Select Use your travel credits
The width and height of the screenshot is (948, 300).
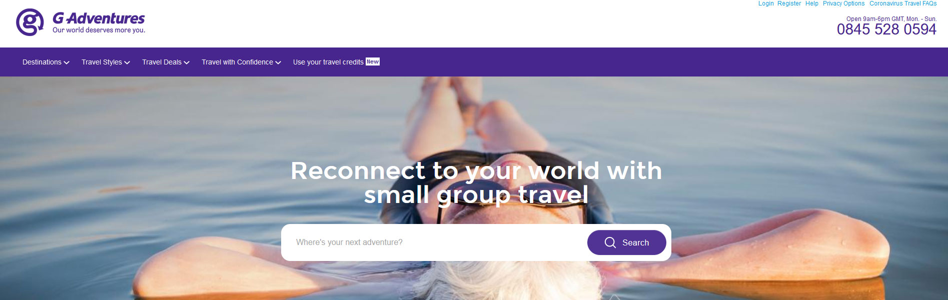(x=328, y=62)
